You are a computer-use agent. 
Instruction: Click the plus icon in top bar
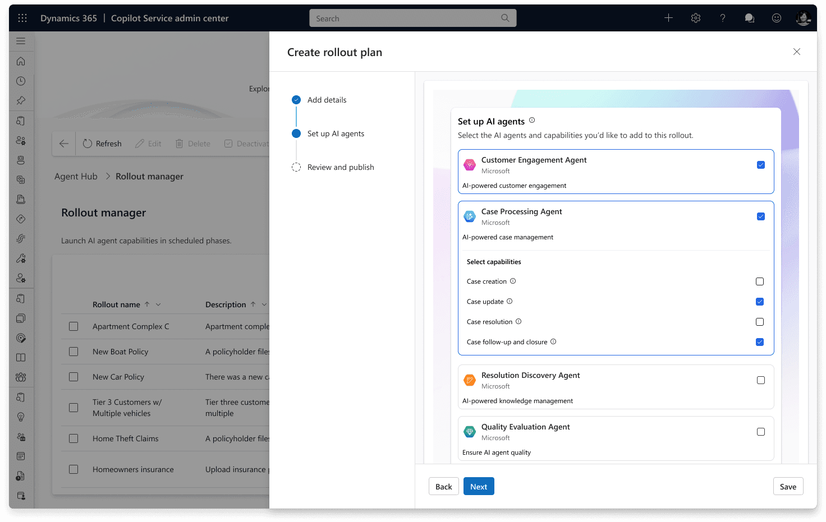[668, 18]
